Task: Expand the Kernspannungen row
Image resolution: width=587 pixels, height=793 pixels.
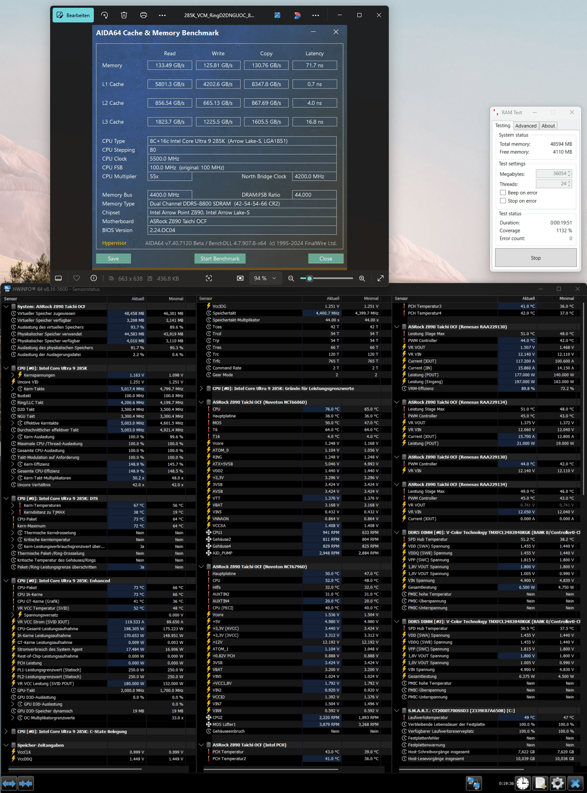Action: 13,375
